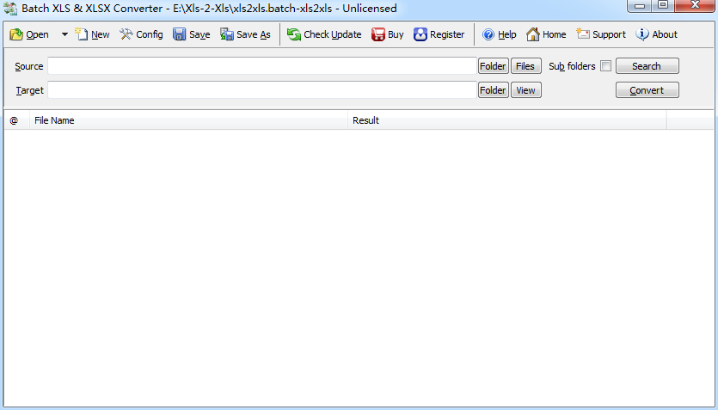The height and width of the screenshot is (410, 718).
Task: Click the application icon in title bar
Action: point(10,9)
